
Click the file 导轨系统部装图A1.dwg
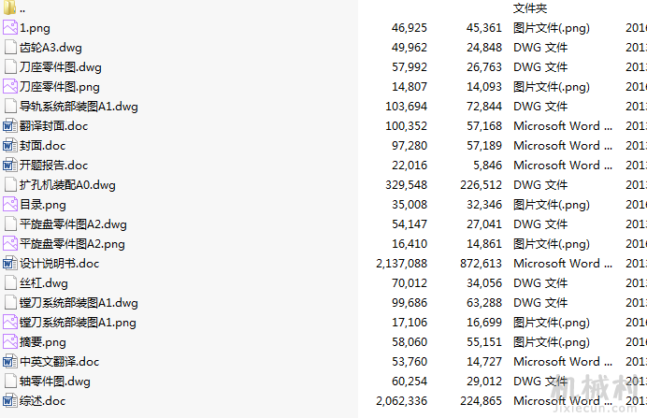79,106
